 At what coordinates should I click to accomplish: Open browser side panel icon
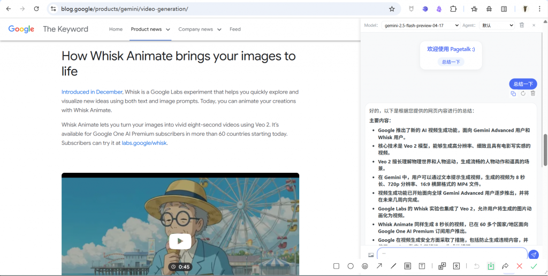(x=504, y=9)
